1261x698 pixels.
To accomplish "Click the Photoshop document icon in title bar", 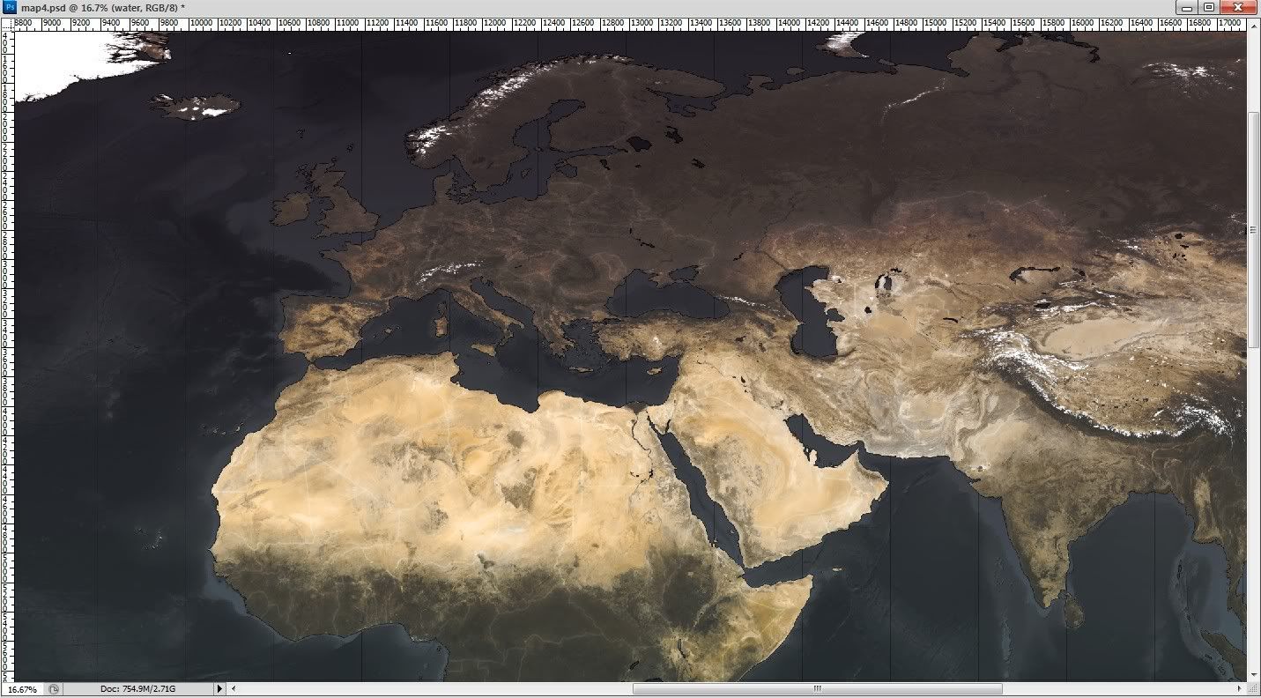I will point(11,7).
